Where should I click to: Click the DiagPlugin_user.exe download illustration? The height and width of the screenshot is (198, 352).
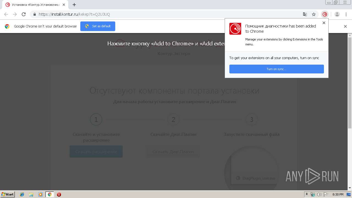coord(251,168)
